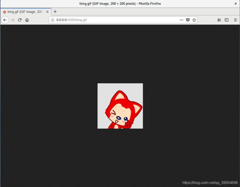Open the Firefox hamburger menu

click(236, 20)
